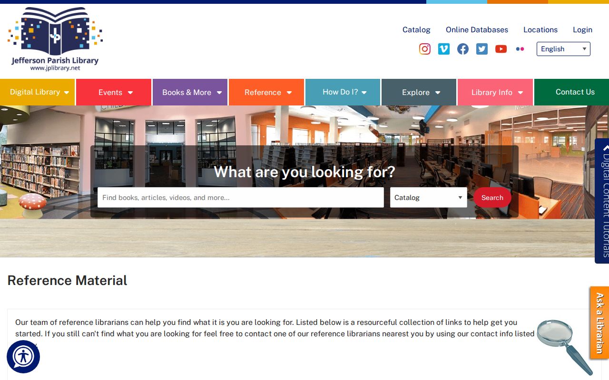
Task: Expand the Explore menu
Action: (x=419, y=92)
